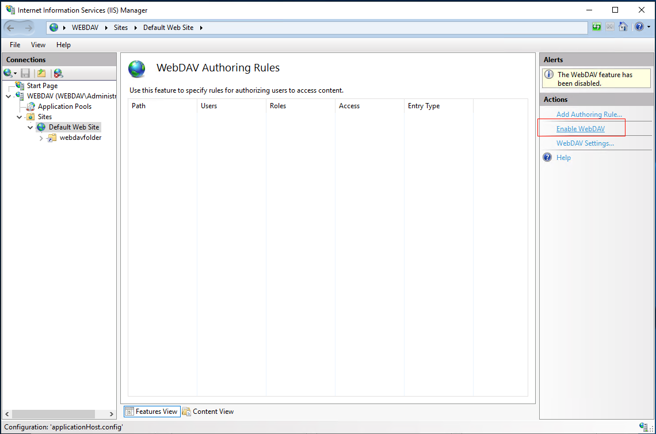Open the Help toolbar dropdown arrow

click(649, 27)
